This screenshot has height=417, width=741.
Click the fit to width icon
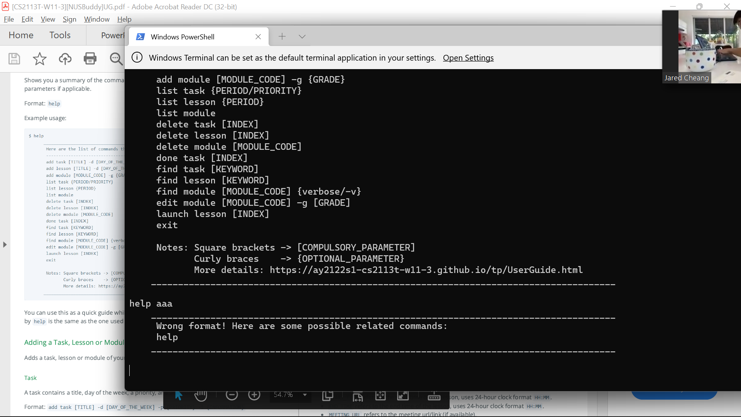(357, 396)
